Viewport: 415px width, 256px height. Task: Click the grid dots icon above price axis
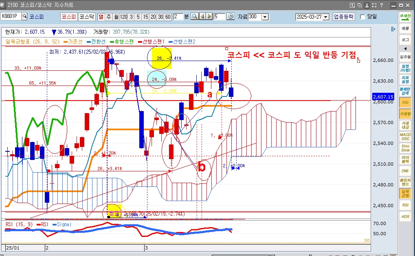(x=393, y=29)
